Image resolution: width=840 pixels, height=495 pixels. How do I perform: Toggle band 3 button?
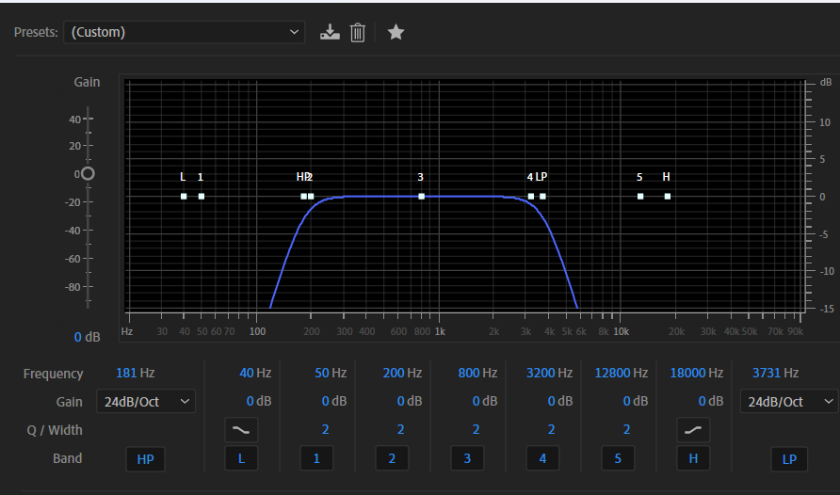click(x=467, y=459)
